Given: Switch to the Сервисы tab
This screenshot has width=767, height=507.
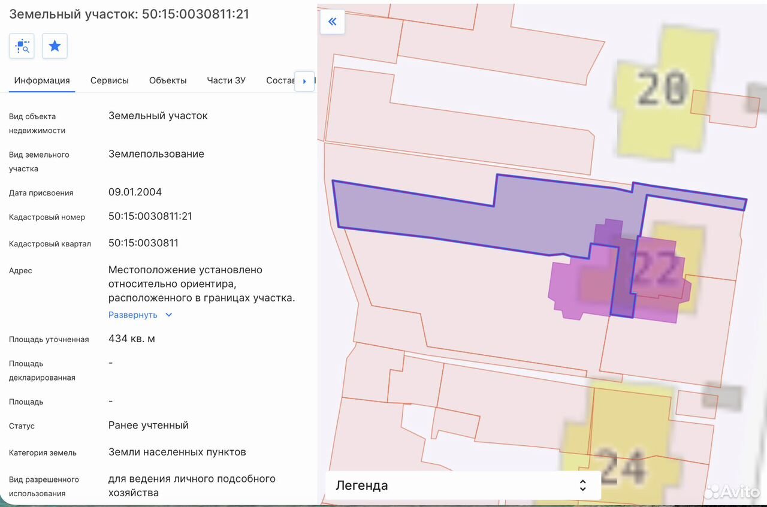Looking at the screenshot, I should pyautogui.click(x=110, y=80).
